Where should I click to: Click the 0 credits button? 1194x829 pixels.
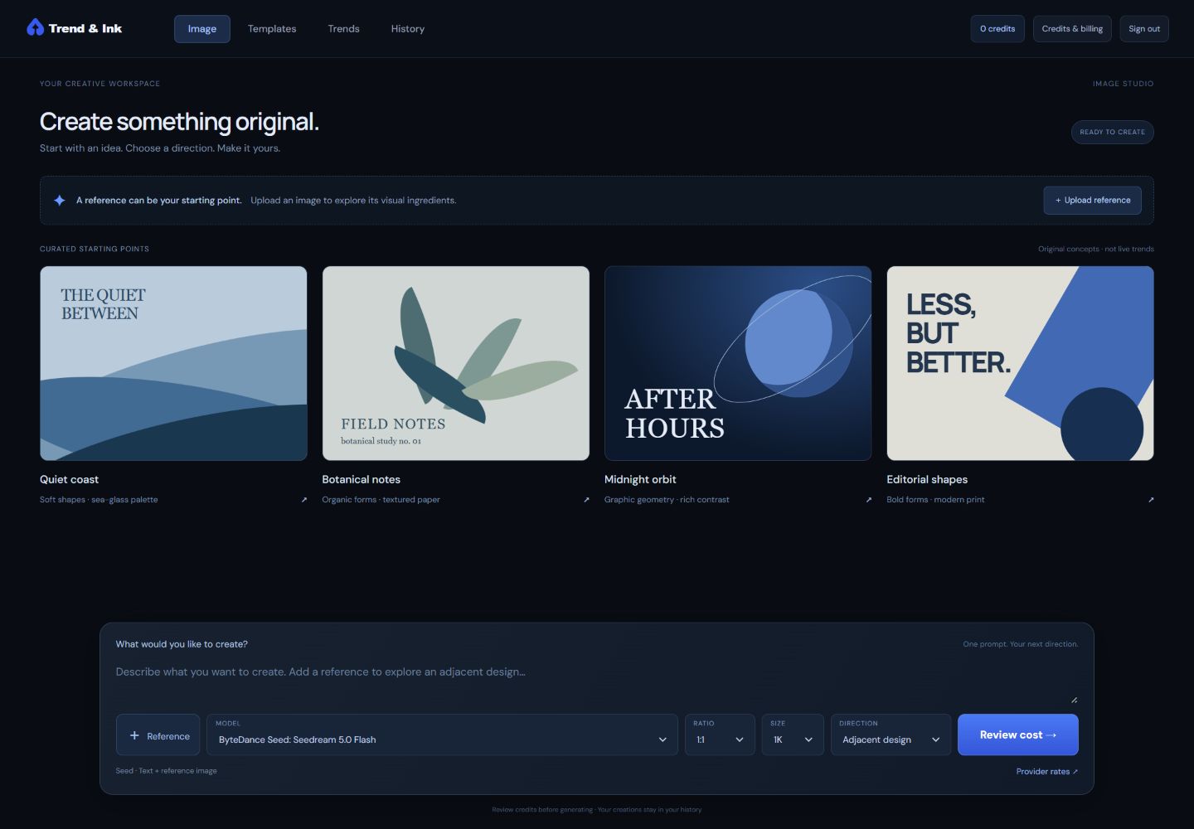[x=997, y=28]
